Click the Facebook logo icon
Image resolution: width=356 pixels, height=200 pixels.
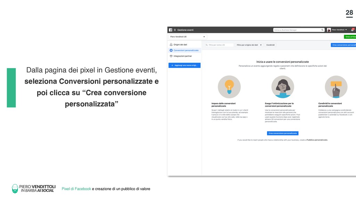pyautogui.click(x=170, y=30)
